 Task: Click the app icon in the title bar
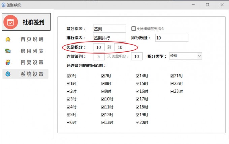pos(4,5)
